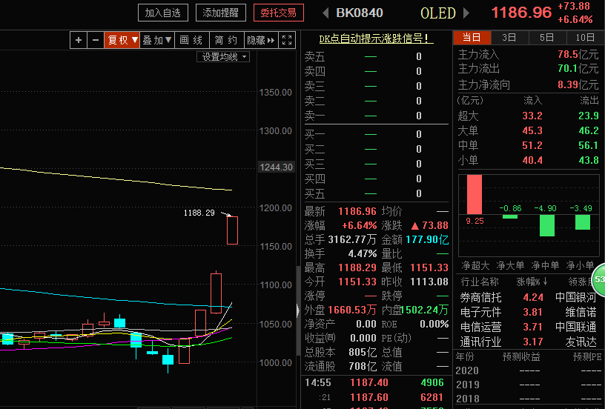
Task: Toggle fullscreen chart icon
Action: pyautogui.click(x=287, y=40)
